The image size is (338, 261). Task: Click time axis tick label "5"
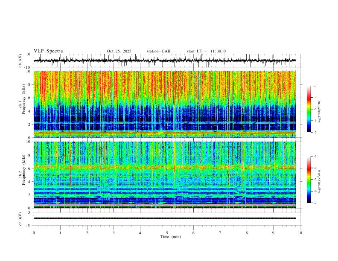pyautogui.click(x=167, y=233)
